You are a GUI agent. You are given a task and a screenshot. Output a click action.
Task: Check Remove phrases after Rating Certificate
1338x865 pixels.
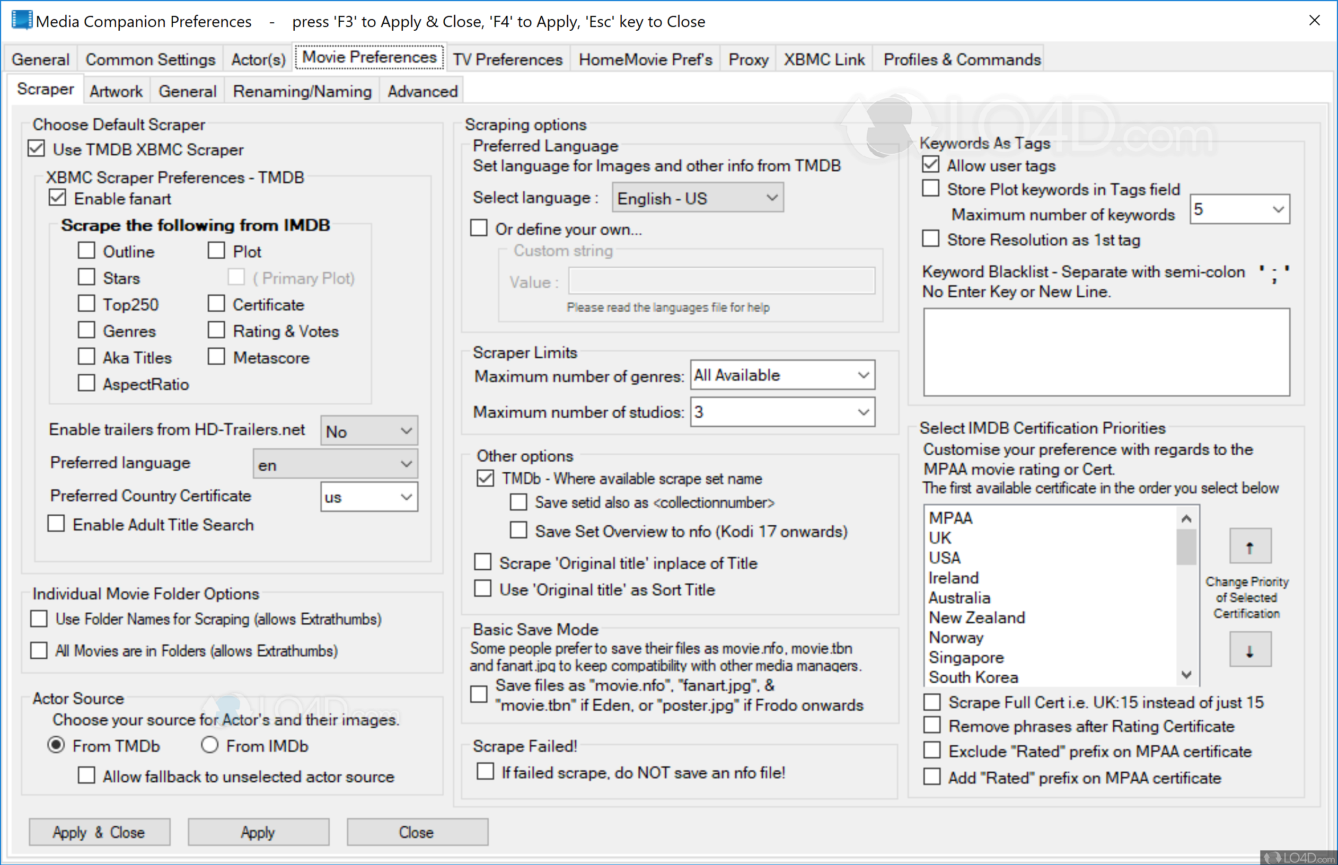932,725
